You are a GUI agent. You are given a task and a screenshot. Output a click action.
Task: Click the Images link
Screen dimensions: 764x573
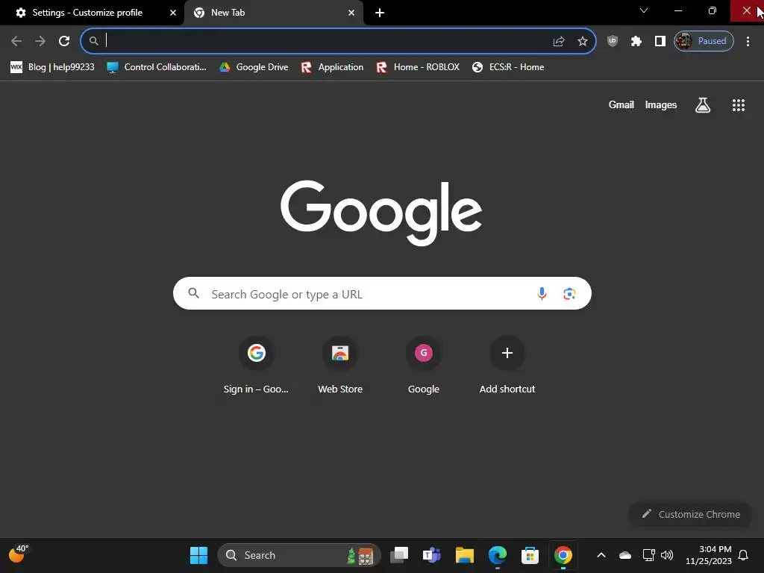click(x=661, y=104)
